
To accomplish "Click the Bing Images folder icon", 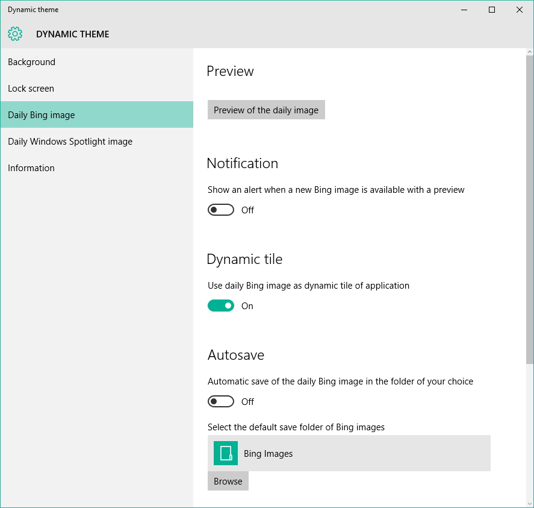I will [225, 453].
